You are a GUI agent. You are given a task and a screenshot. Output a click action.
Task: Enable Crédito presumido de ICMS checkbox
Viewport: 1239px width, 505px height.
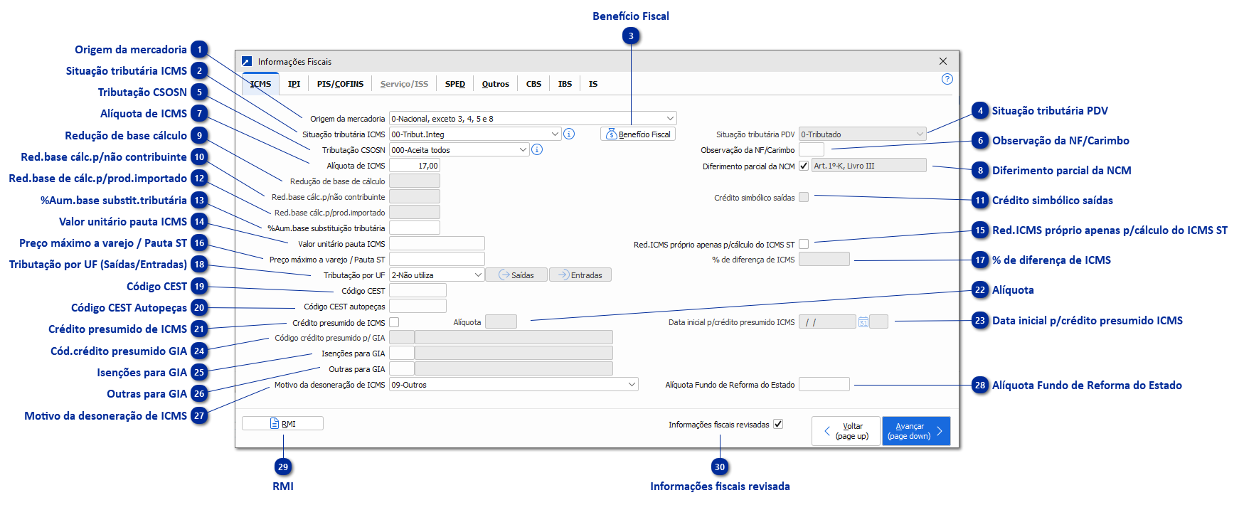click(x=394, y=322)
